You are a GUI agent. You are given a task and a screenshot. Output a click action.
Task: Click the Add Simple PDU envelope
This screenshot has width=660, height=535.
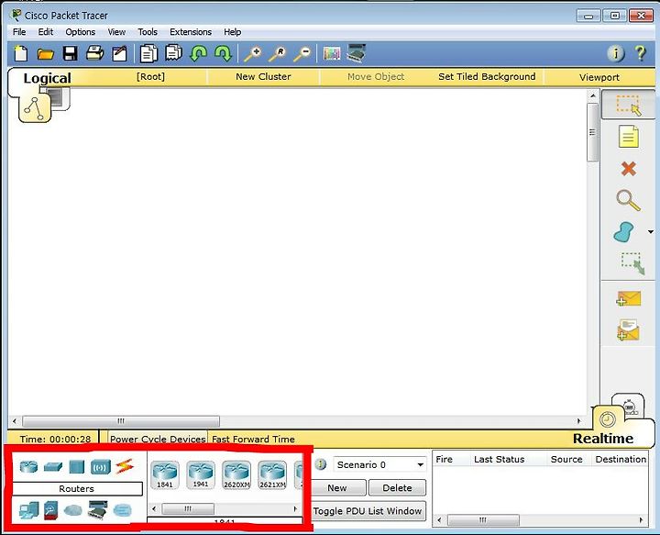(629, 298)
